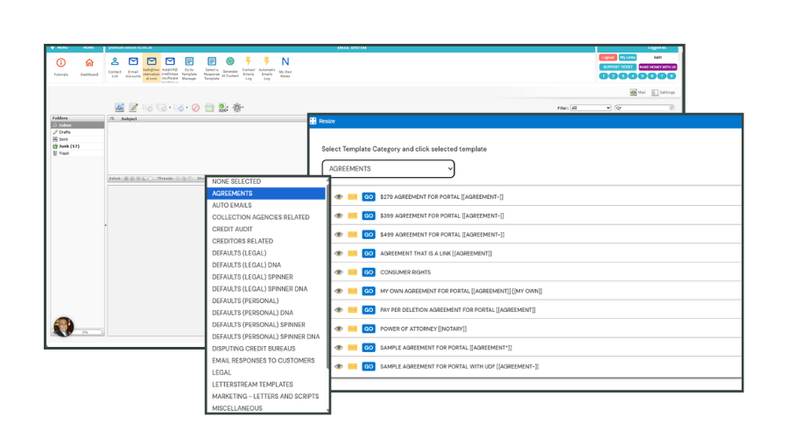The width and height of the screenshot is (788, 438).
Task: Open the E-mail Accounts icon
Action: click(133, 61)
